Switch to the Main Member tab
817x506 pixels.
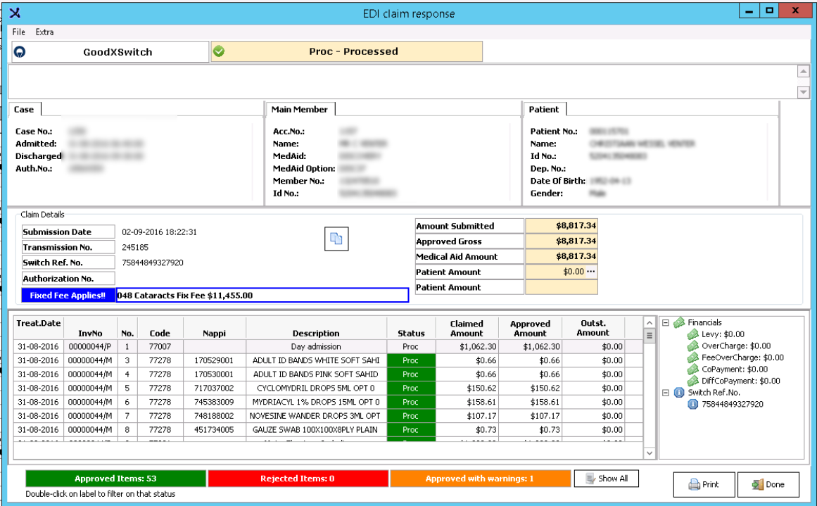300,109
